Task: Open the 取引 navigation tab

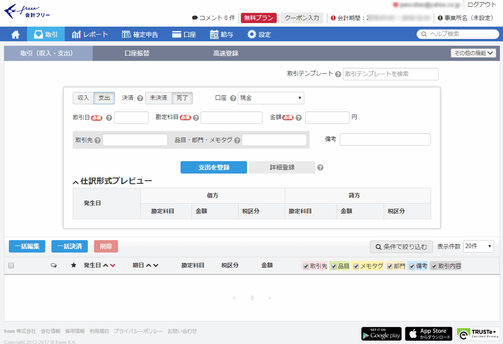Action: pyautogui.click(x=46, y=34)
